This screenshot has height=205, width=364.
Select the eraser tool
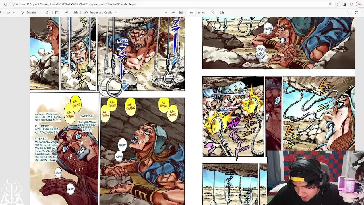[48, 13]
